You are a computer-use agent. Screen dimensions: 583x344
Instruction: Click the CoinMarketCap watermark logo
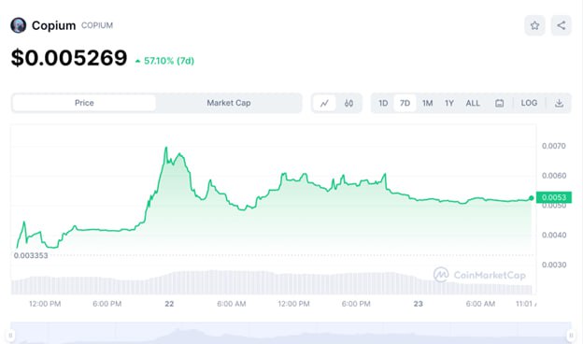tap(479, 275)
